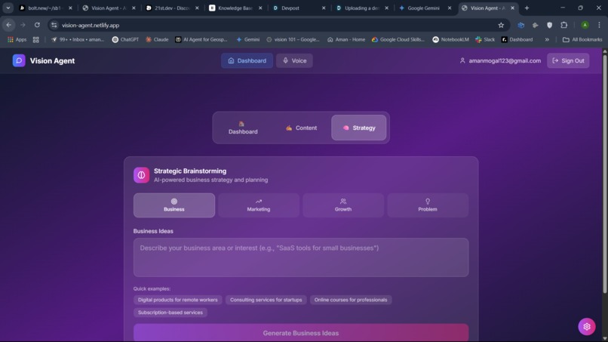Viewport: 608px width, 342px height.
Task: Switch to the Content section tab
Action: pos(301,128)
